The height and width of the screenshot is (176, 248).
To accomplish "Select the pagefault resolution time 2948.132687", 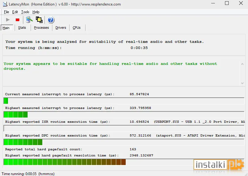I will point(141,155).
